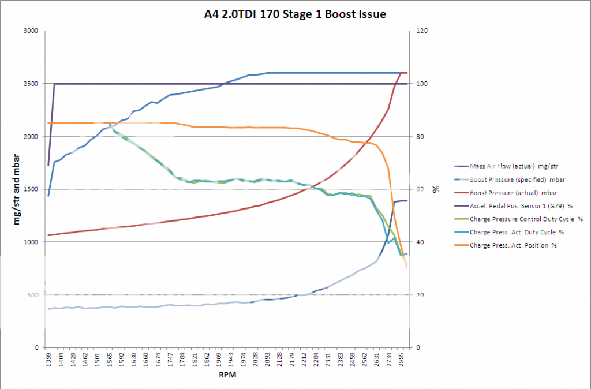The height and width of the screenshot is (389, 591).
Task: Click the "1909" RPM axis label
Action: (219, 360)
